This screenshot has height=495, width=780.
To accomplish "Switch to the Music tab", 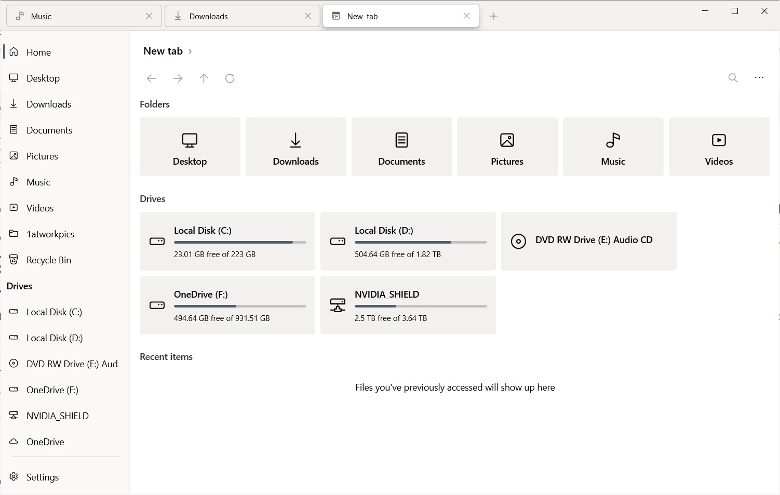I will pos(78,17).
